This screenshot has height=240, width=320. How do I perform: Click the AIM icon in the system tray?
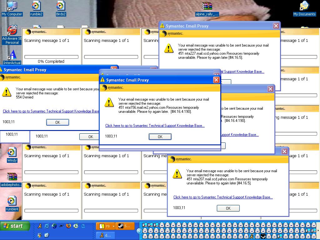click(x=252, y=236)
